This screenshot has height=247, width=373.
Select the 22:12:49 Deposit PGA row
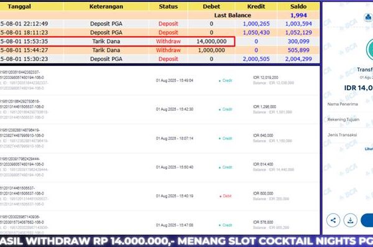[160, 24]
